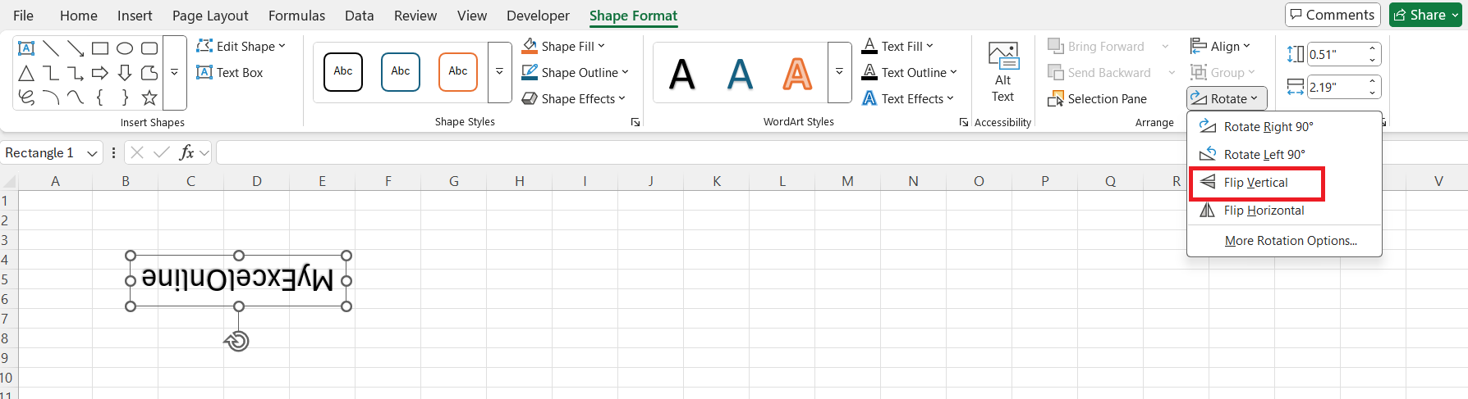Click the Share button
The image size is (1468, 399).
pyautogui.click(x=1425, y=15)
